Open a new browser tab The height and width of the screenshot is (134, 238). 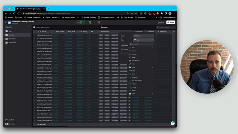point(49,9)
